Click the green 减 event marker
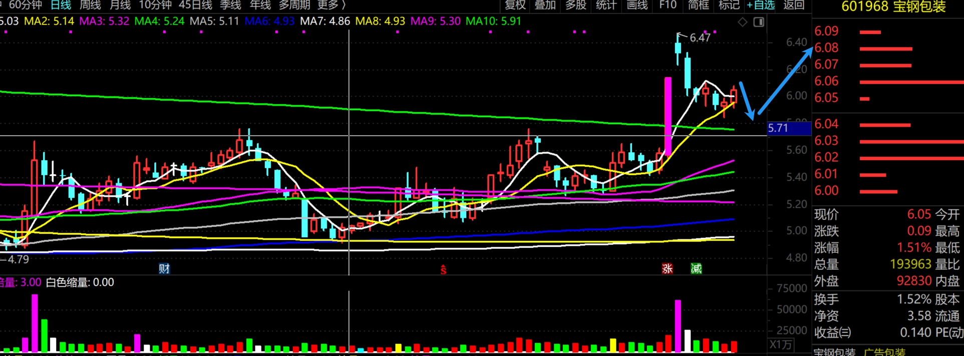 (x=696, y=269)
